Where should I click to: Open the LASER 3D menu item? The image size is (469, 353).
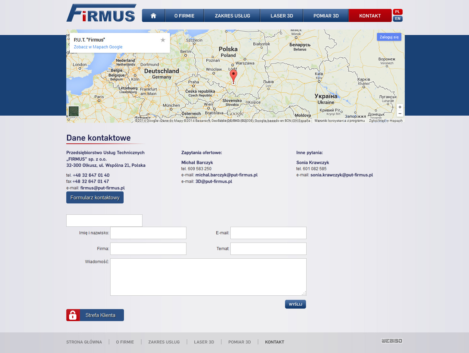coord(282,16)
